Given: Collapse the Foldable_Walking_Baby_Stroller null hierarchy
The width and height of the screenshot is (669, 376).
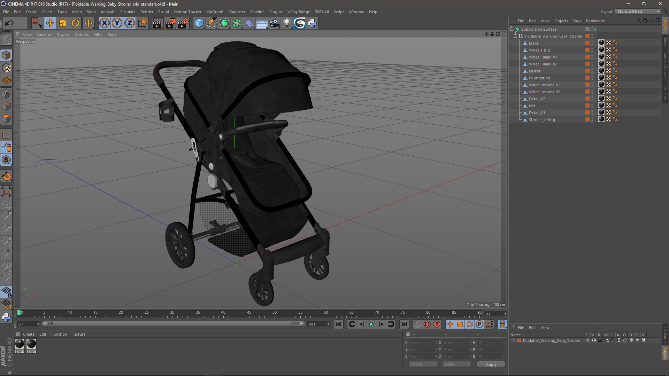Looking at the screenshot, I should coord(516,36).
